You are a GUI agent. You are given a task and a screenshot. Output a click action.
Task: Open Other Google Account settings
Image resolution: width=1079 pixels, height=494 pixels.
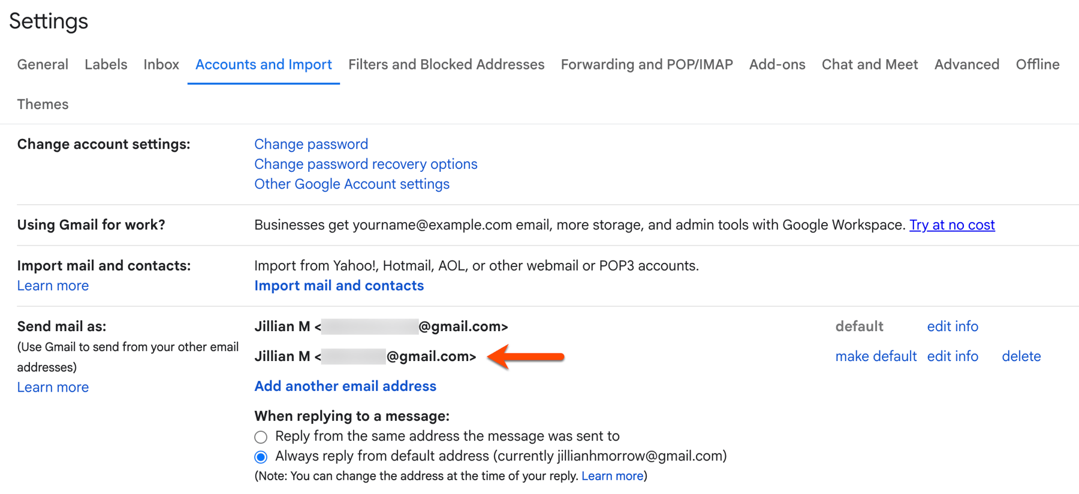[x=351, y=184]
